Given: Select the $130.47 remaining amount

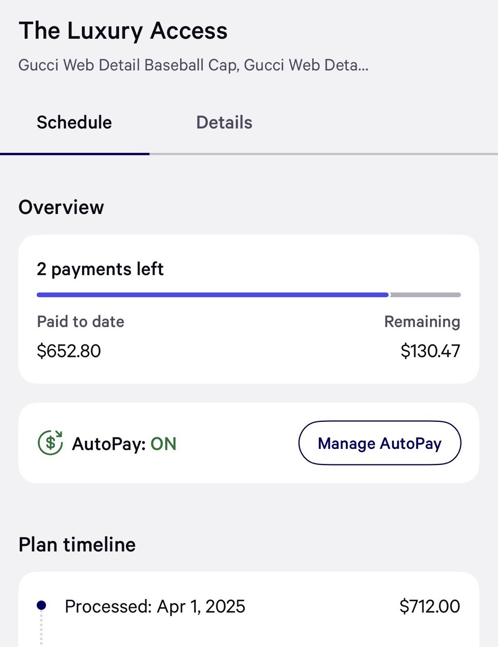Looking at the screenshot, I should pos(430,351).
